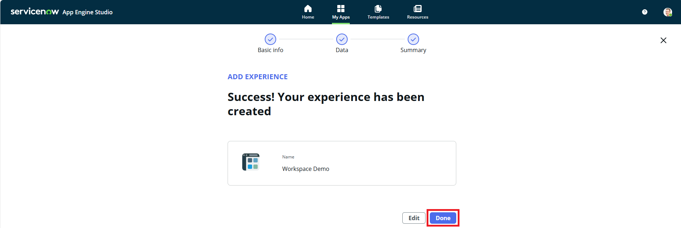This screenshot has height=228, width=681.
Task: Click the Workspace Demo name text
Action: (x=305, y=169)
